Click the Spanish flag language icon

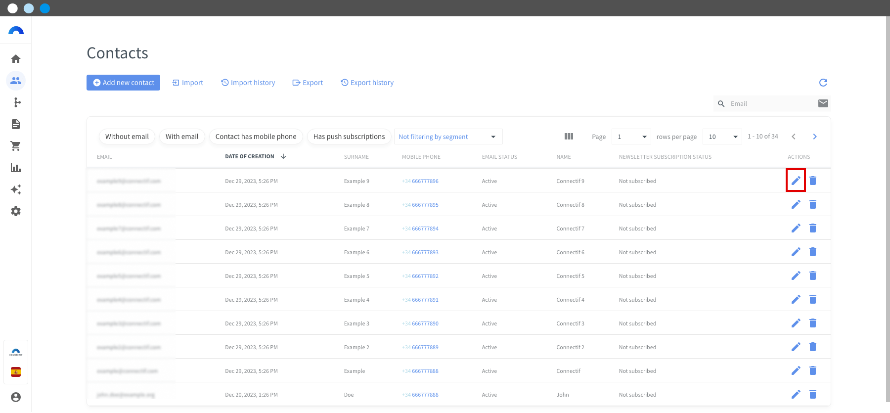click(16, 372)
